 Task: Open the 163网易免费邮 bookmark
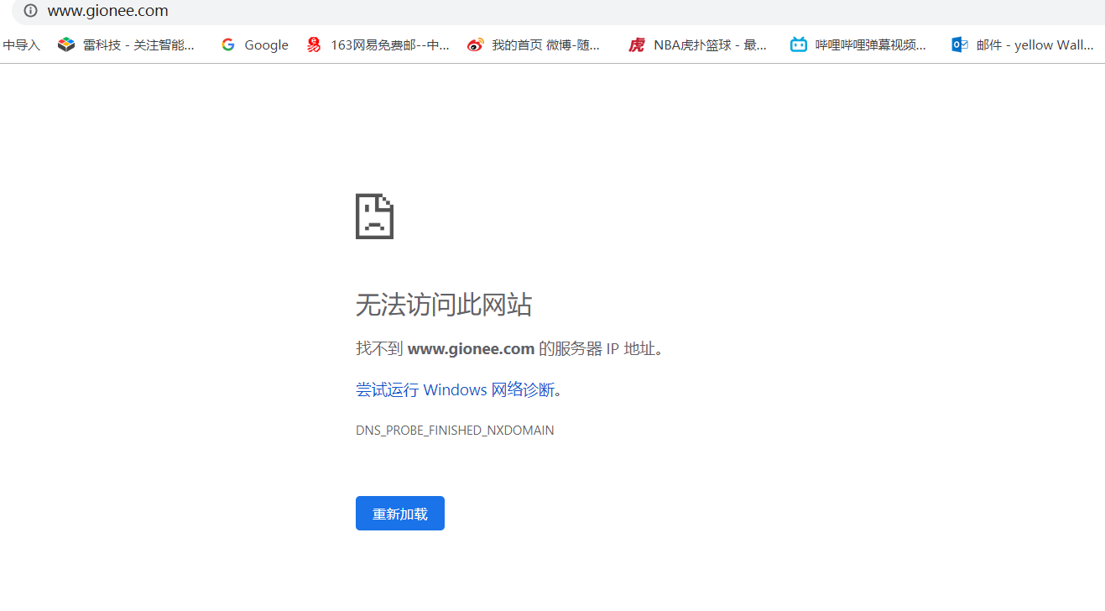click(378, 44)
